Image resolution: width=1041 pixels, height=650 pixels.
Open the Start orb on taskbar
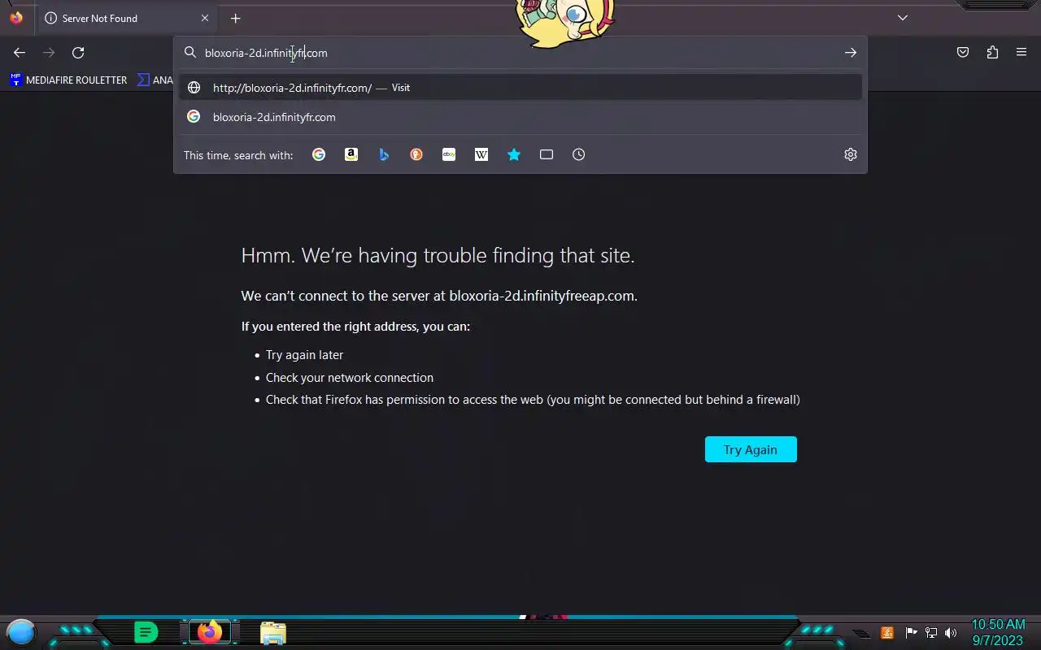coord(21,631)
